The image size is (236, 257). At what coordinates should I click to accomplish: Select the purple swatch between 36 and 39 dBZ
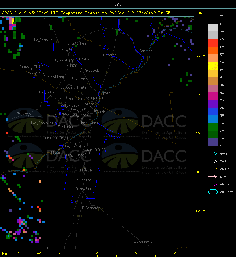click(x=213, y=104)
